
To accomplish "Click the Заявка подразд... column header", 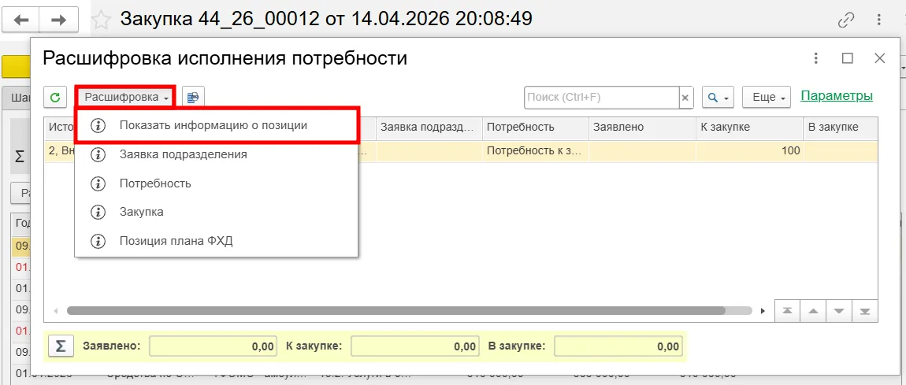I will pos(429,128).
